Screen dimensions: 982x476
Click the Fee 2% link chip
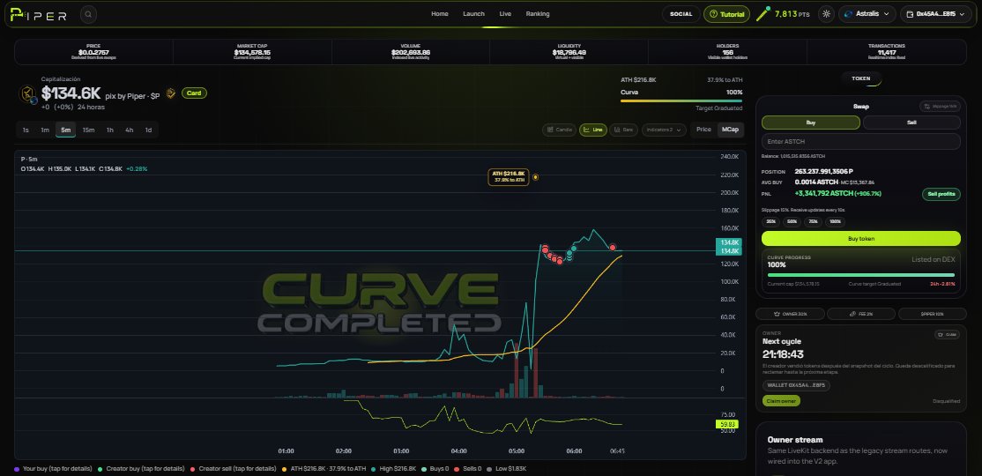coord(860,314)
